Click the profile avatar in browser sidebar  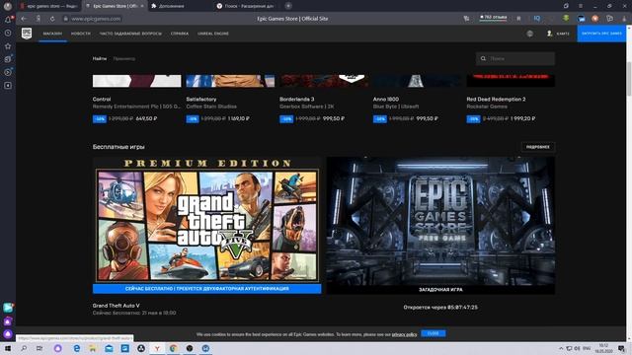click(8, 6)
